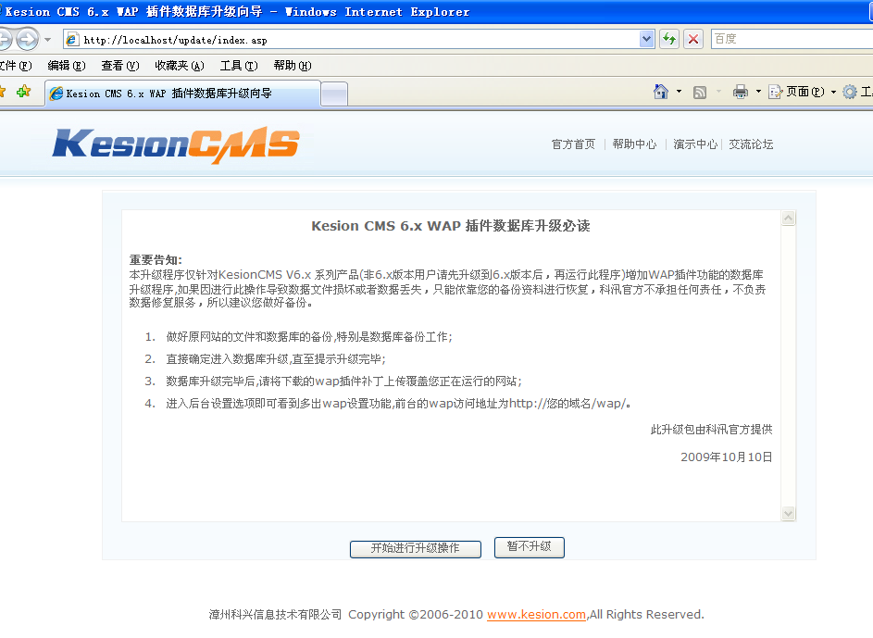Open the 工具 gear icon on toolbar
873x638 pixels.
(849, 93)
